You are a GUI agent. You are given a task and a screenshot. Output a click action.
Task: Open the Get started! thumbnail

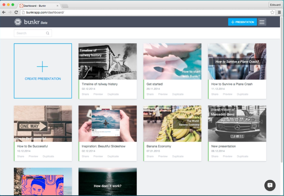coord(172,61)
